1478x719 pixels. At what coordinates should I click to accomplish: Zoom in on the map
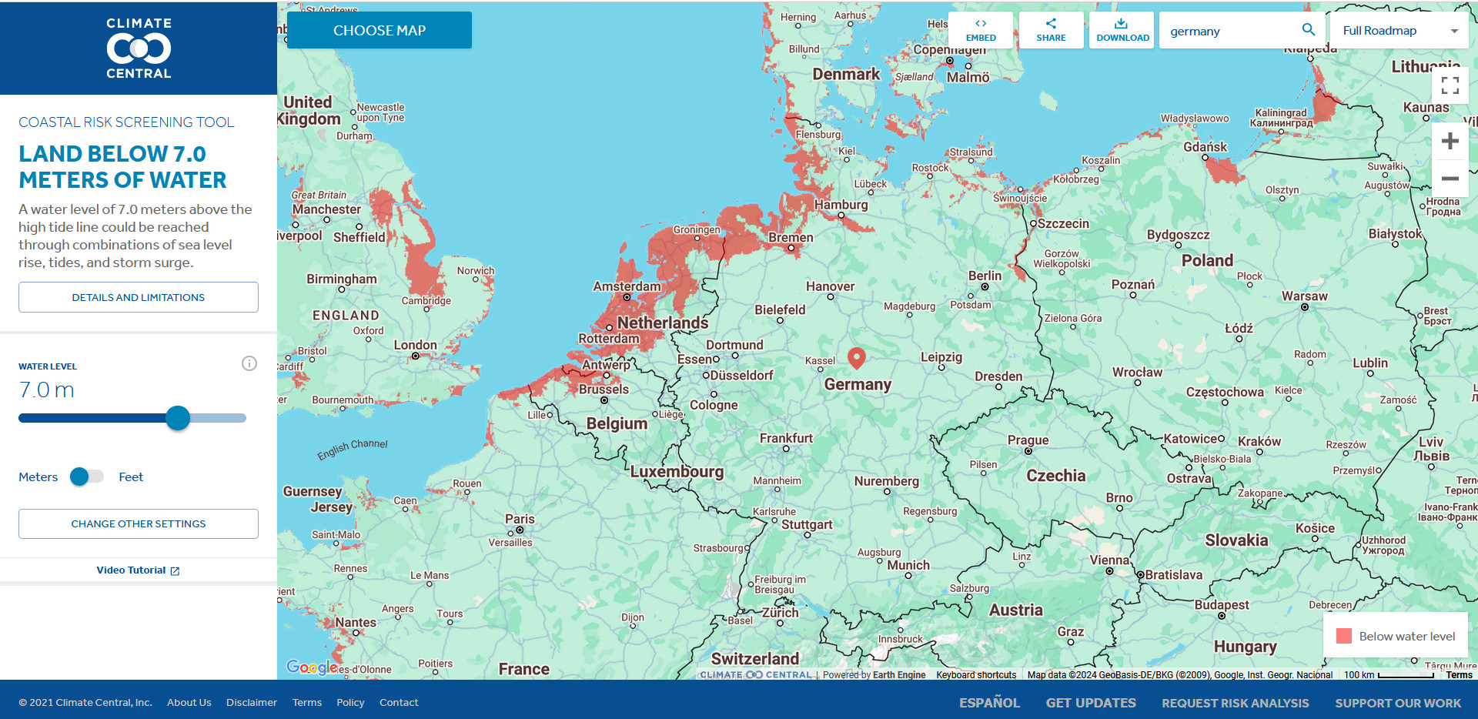pos(1450,142)
